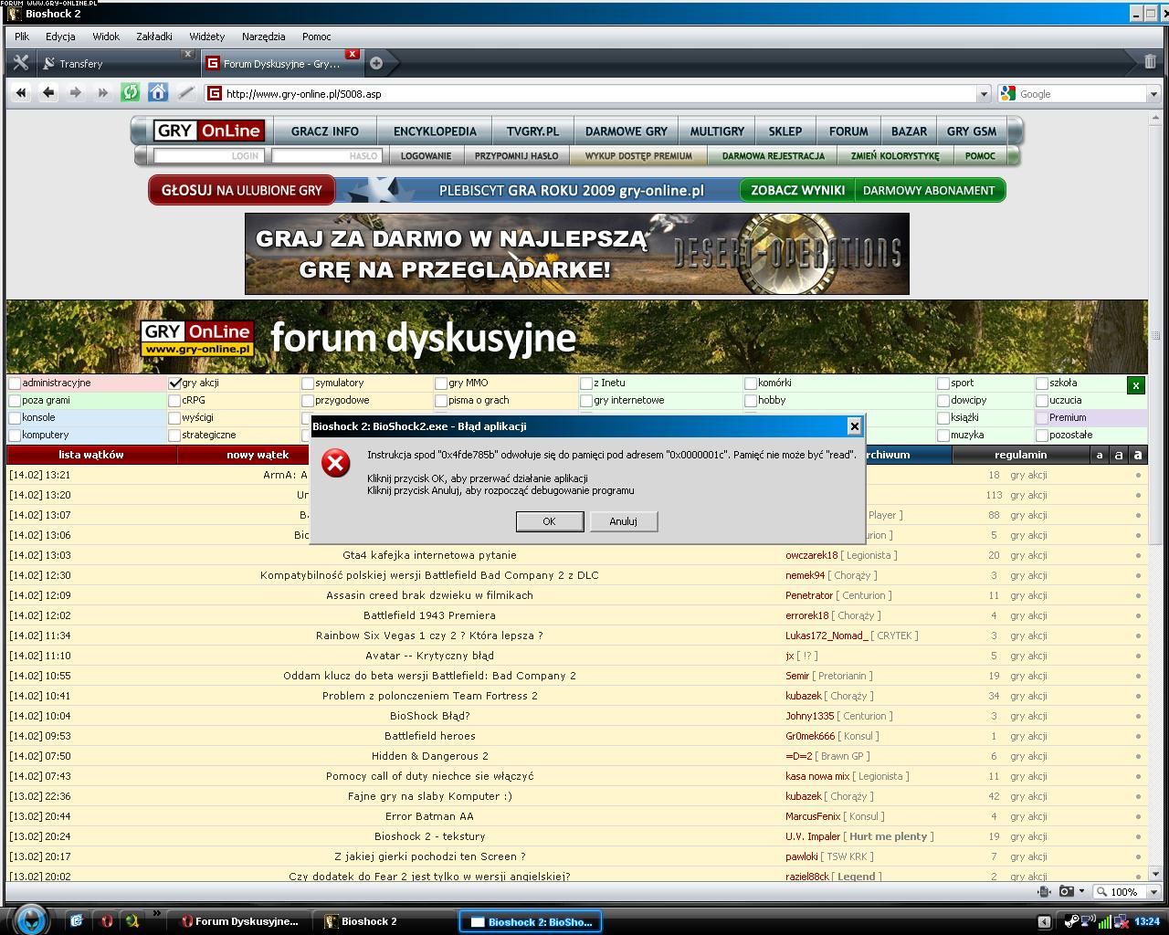Image resolution: width=1169 pixels, height=935 pixels.
Task: Open the Plik menu
Action: pos(22,37)
